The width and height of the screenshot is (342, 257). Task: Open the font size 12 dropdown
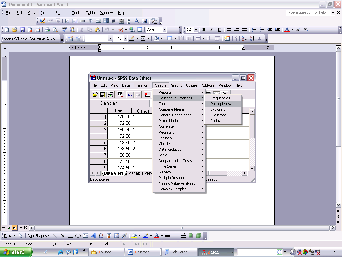tap(196, 30)
